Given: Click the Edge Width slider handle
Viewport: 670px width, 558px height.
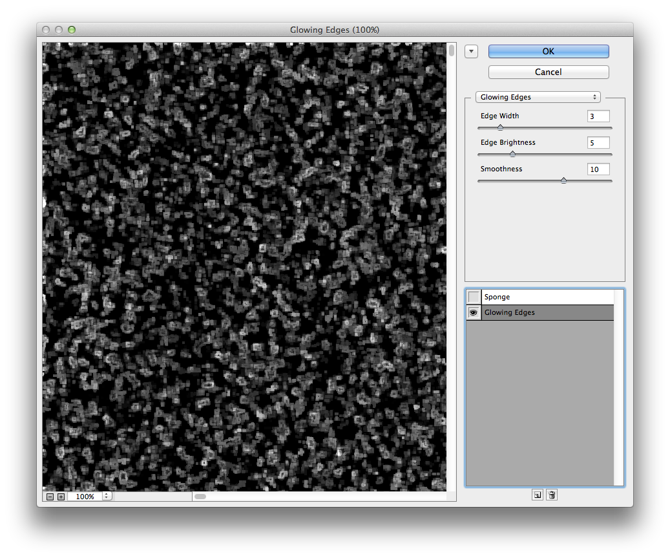Looking at the screenshot, I should click(500, 127).
